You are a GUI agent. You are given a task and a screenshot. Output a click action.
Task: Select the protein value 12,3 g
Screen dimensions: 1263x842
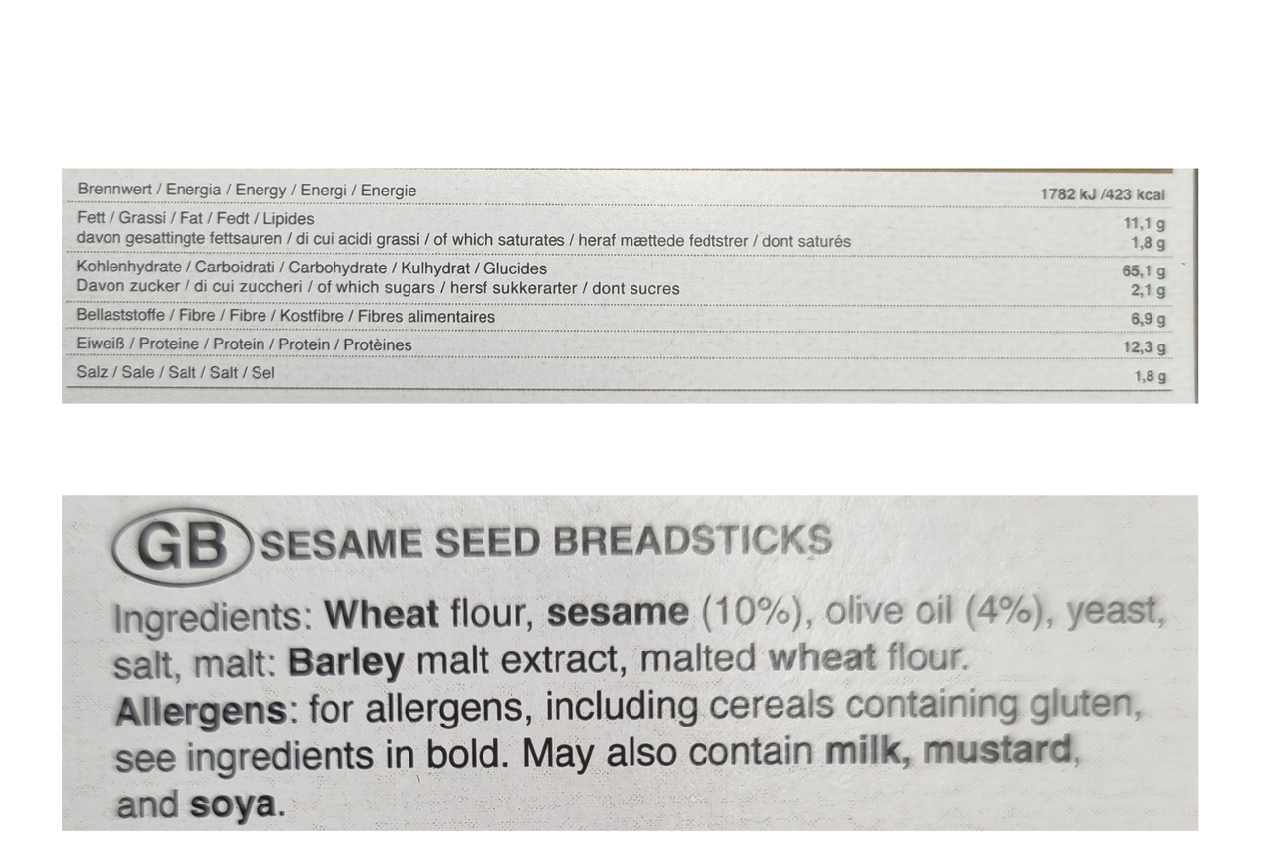click(x=1145, y=347)
